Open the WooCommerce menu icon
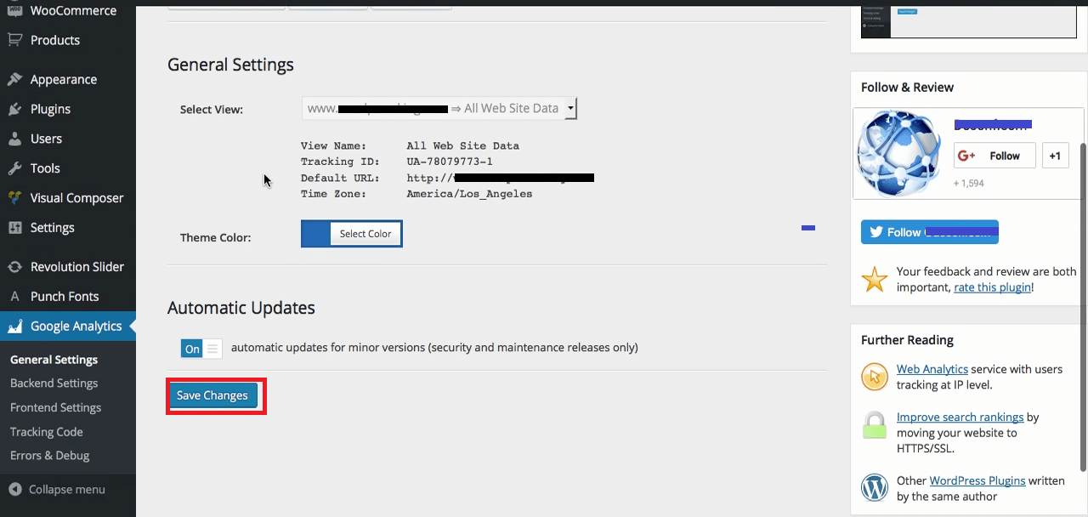The height and width of the screenshot is (517, 1088). [x=14, y=11]
